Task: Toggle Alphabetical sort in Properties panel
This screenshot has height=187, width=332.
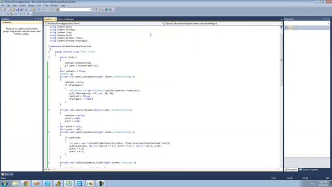Action: (x=290, y=28)
